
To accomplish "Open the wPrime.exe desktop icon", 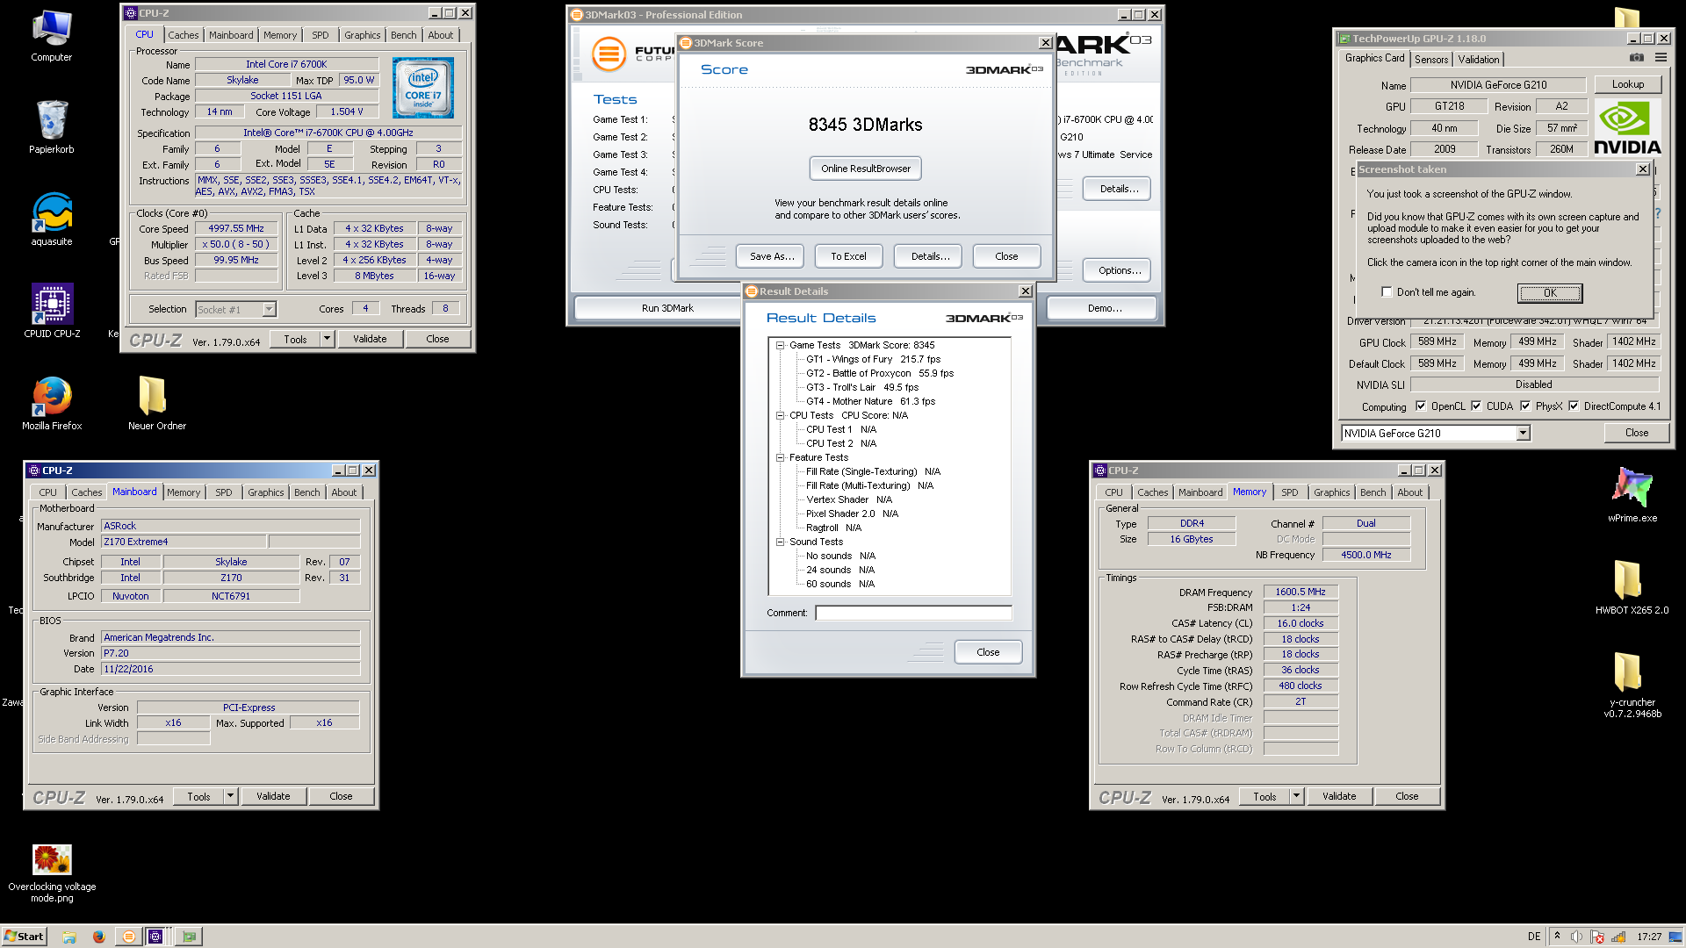I will point(1632,496).
